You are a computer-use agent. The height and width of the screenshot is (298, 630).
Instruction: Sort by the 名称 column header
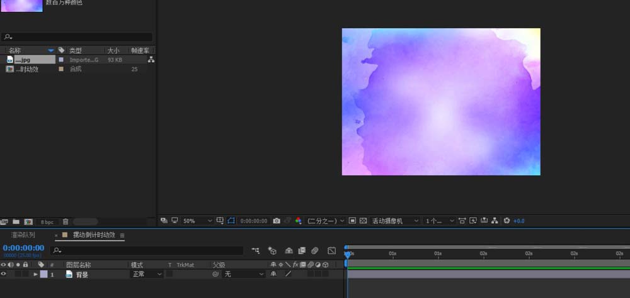click(15, 50)
